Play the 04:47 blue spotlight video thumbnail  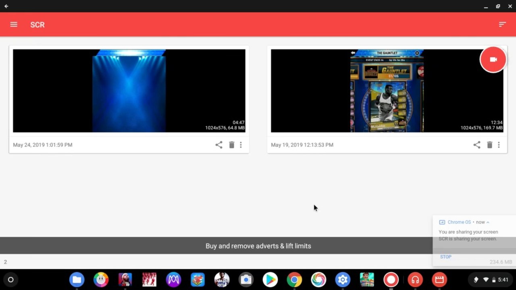tap(129, 91)
